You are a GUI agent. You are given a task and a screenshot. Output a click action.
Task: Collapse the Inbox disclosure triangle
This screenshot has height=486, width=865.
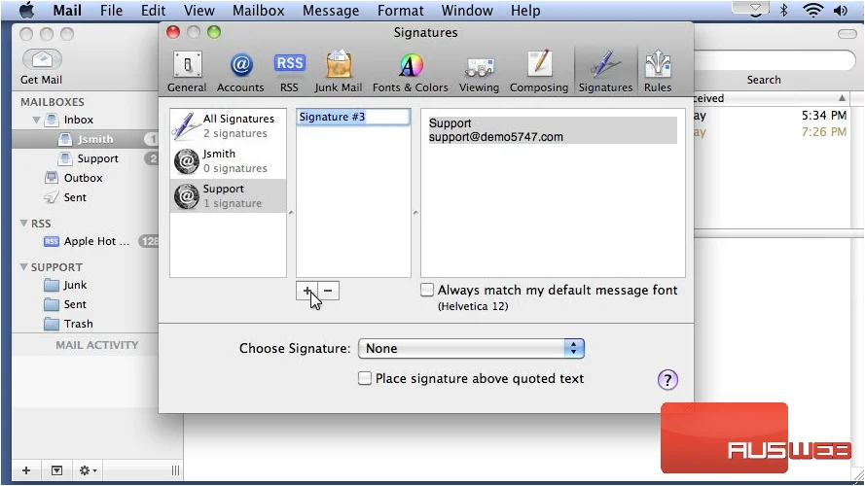36,120
